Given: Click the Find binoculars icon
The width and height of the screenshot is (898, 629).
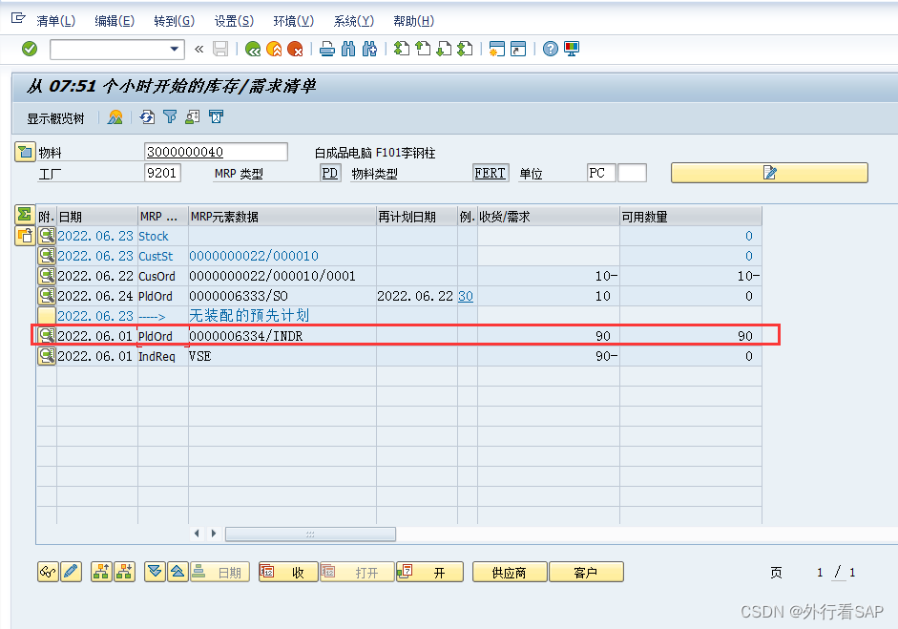Looking at the screenshot, I should [x=348, y=50].
